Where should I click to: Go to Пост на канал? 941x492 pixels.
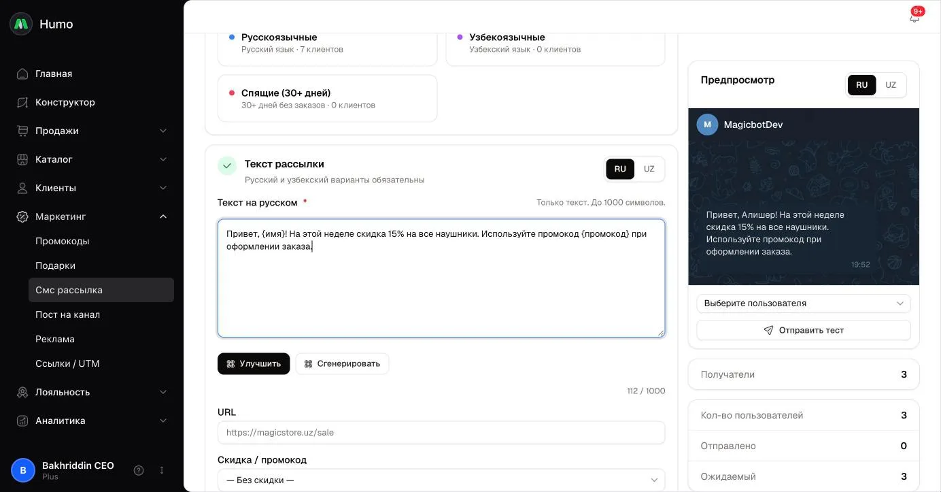pyautogui.click(x=101, y=314)
